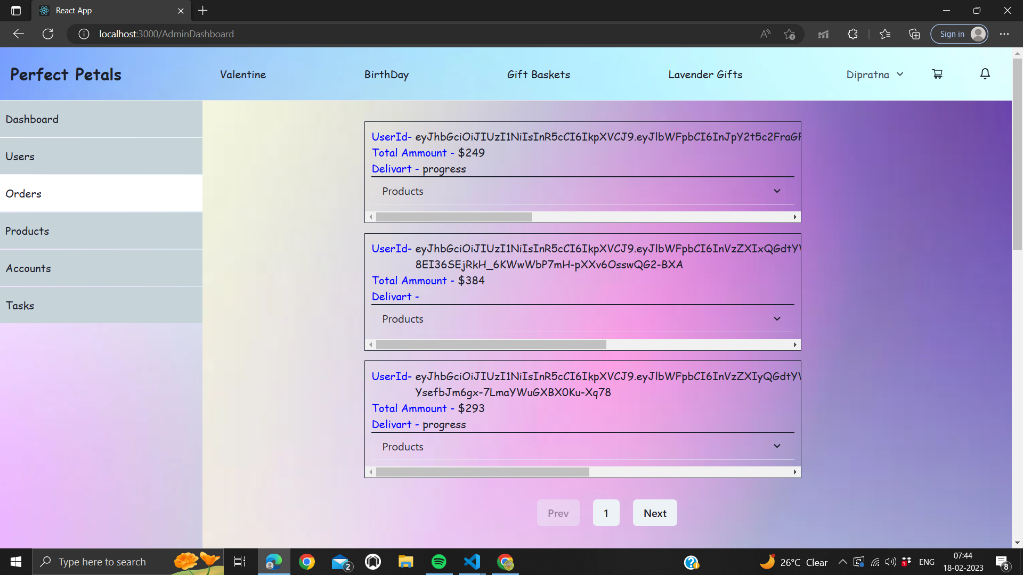Launch Visual Studio Code from taskbar
The height and width of the screenshot is (575, 1023).
pos(472,562)
